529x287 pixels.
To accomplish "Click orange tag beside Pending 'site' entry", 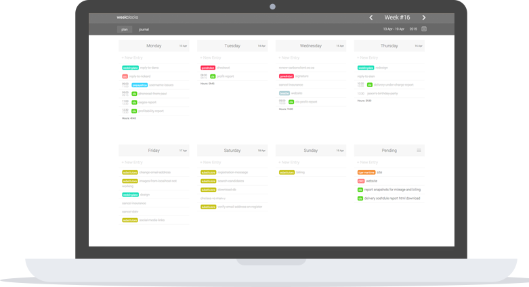I will [x=366, y=172].
